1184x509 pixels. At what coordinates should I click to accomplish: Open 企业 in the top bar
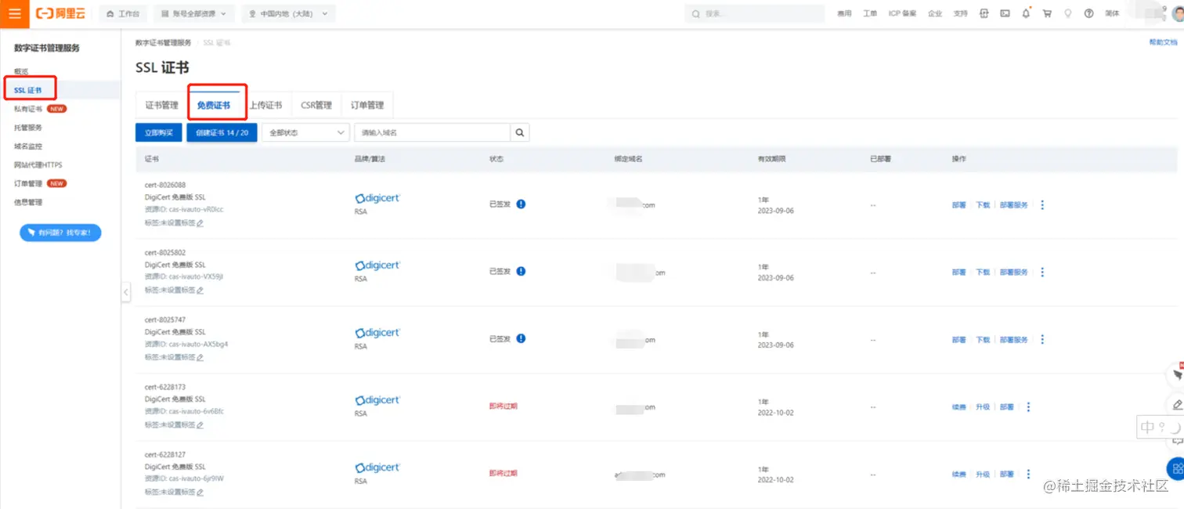pos(935,13)
